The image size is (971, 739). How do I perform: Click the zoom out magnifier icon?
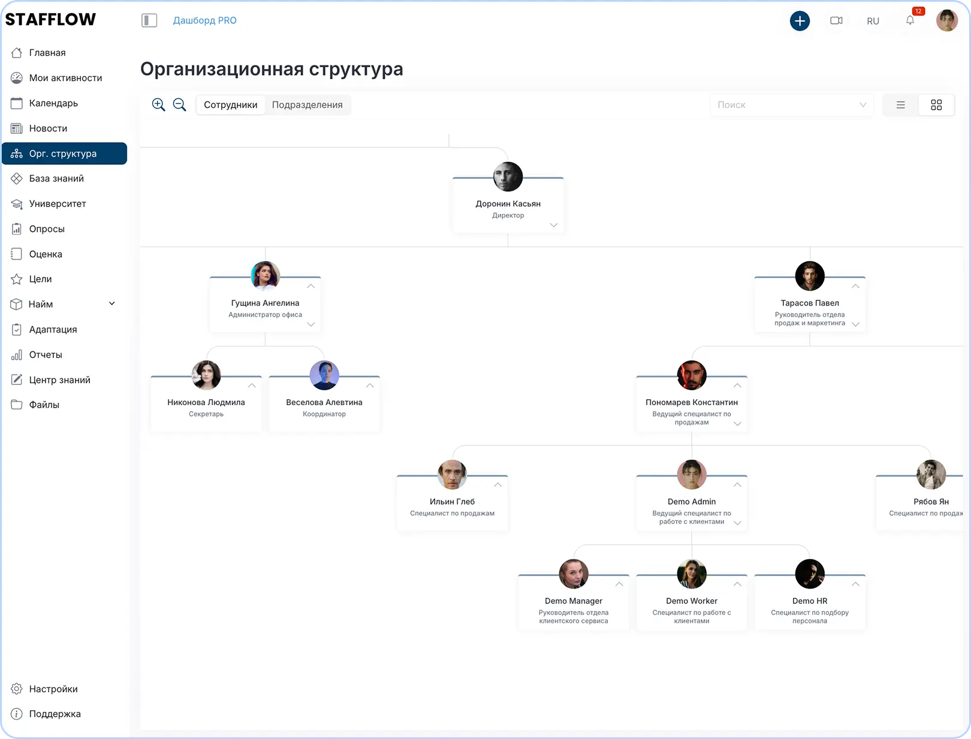179,105
